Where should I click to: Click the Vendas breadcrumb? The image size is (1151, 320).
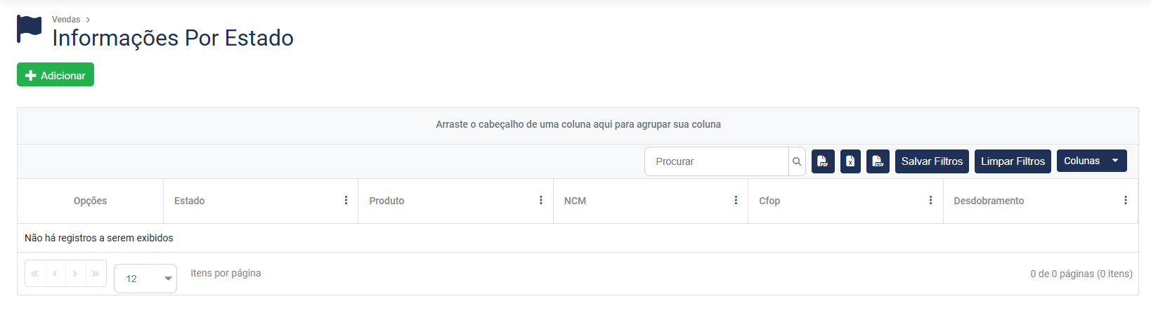[x=66, y=20]
